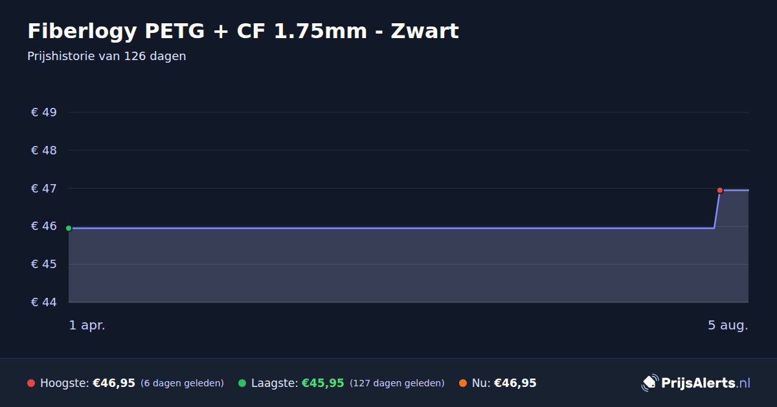This screenshot has width=777, height=407.
Task: Click the green Laagste legend dot
Action: tap(242, 383)
